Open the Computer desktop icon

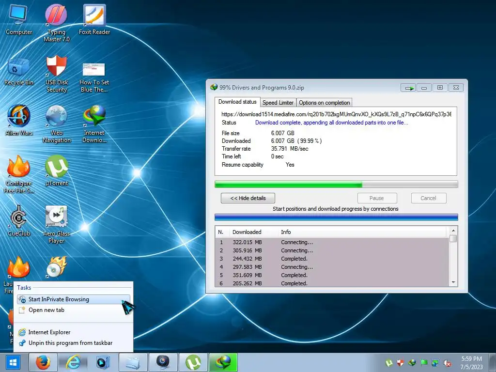point(19,19)
